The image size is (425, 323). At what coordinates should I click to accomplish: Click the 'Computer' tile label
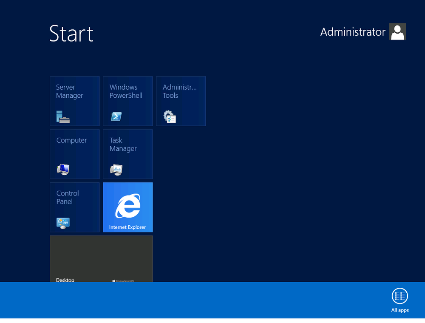(71, 140)
